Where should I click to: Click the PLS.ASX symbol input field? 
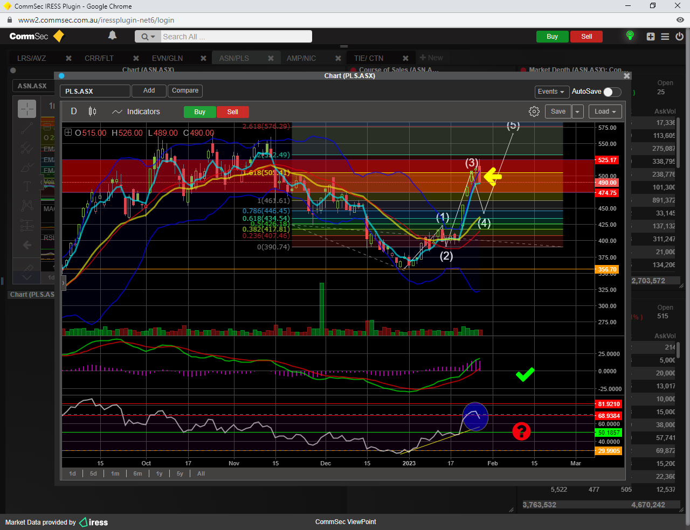[x=95, y=91]
